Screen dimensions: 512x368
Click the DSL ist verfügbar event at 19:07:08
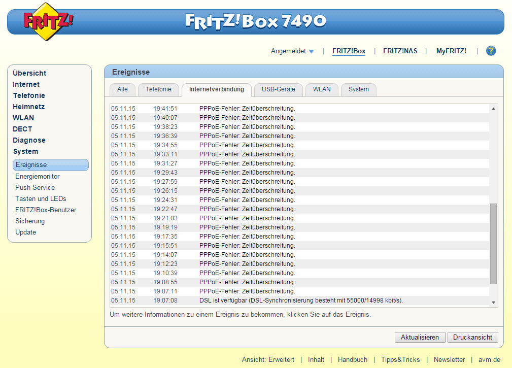[x=300, y=300]
